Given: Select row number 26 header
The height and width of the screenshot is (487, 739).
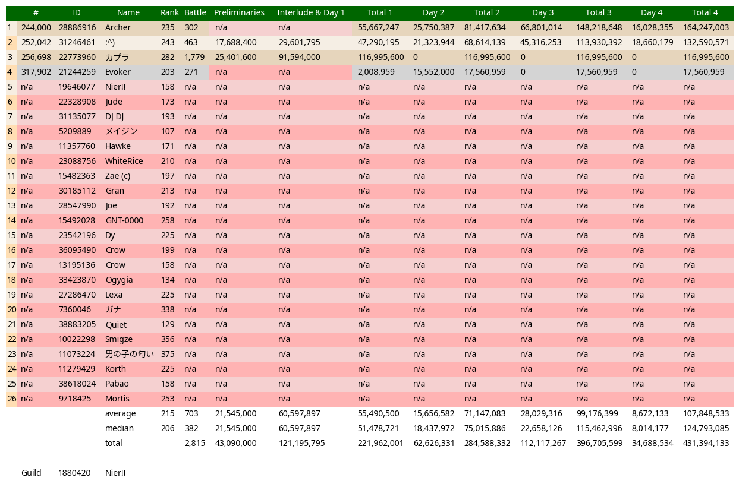Looking at the screenshot, I should click(x=11, y=399).
